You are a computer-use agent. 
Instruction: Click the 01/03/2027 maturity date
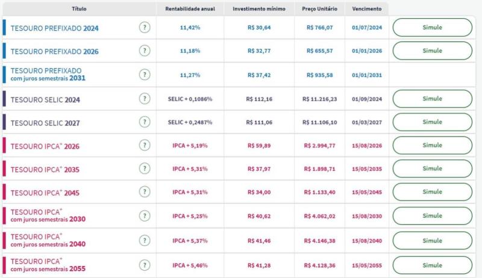[367, 122]
